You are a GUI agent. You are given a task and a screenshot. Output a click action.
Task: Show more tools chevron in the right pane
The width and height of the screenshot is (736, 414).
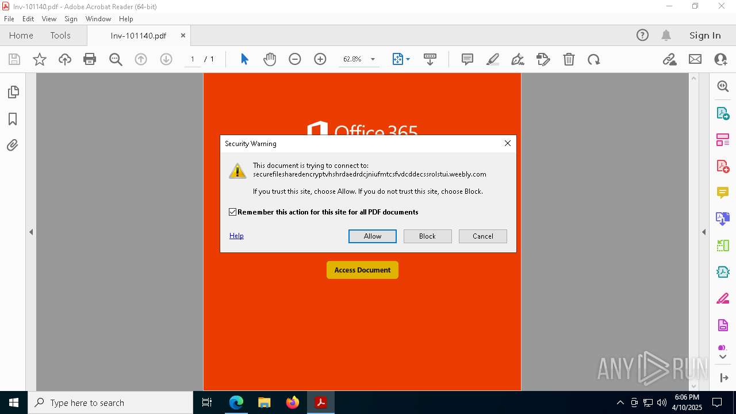click(x=723, y=358)
